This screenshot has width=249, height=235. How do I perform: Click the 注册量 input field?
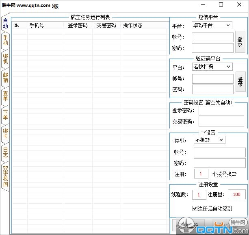pyautogui.click(x=237, y=194)
